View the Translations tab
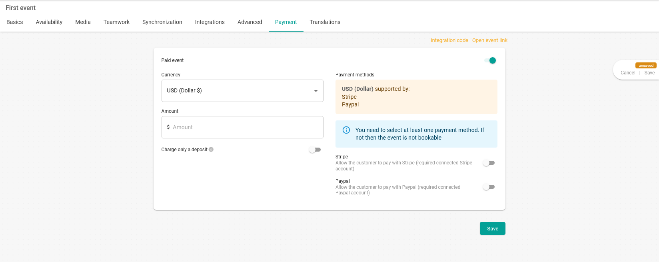The width and height of the screenshot is (659, 262). [x=325, y=22]
